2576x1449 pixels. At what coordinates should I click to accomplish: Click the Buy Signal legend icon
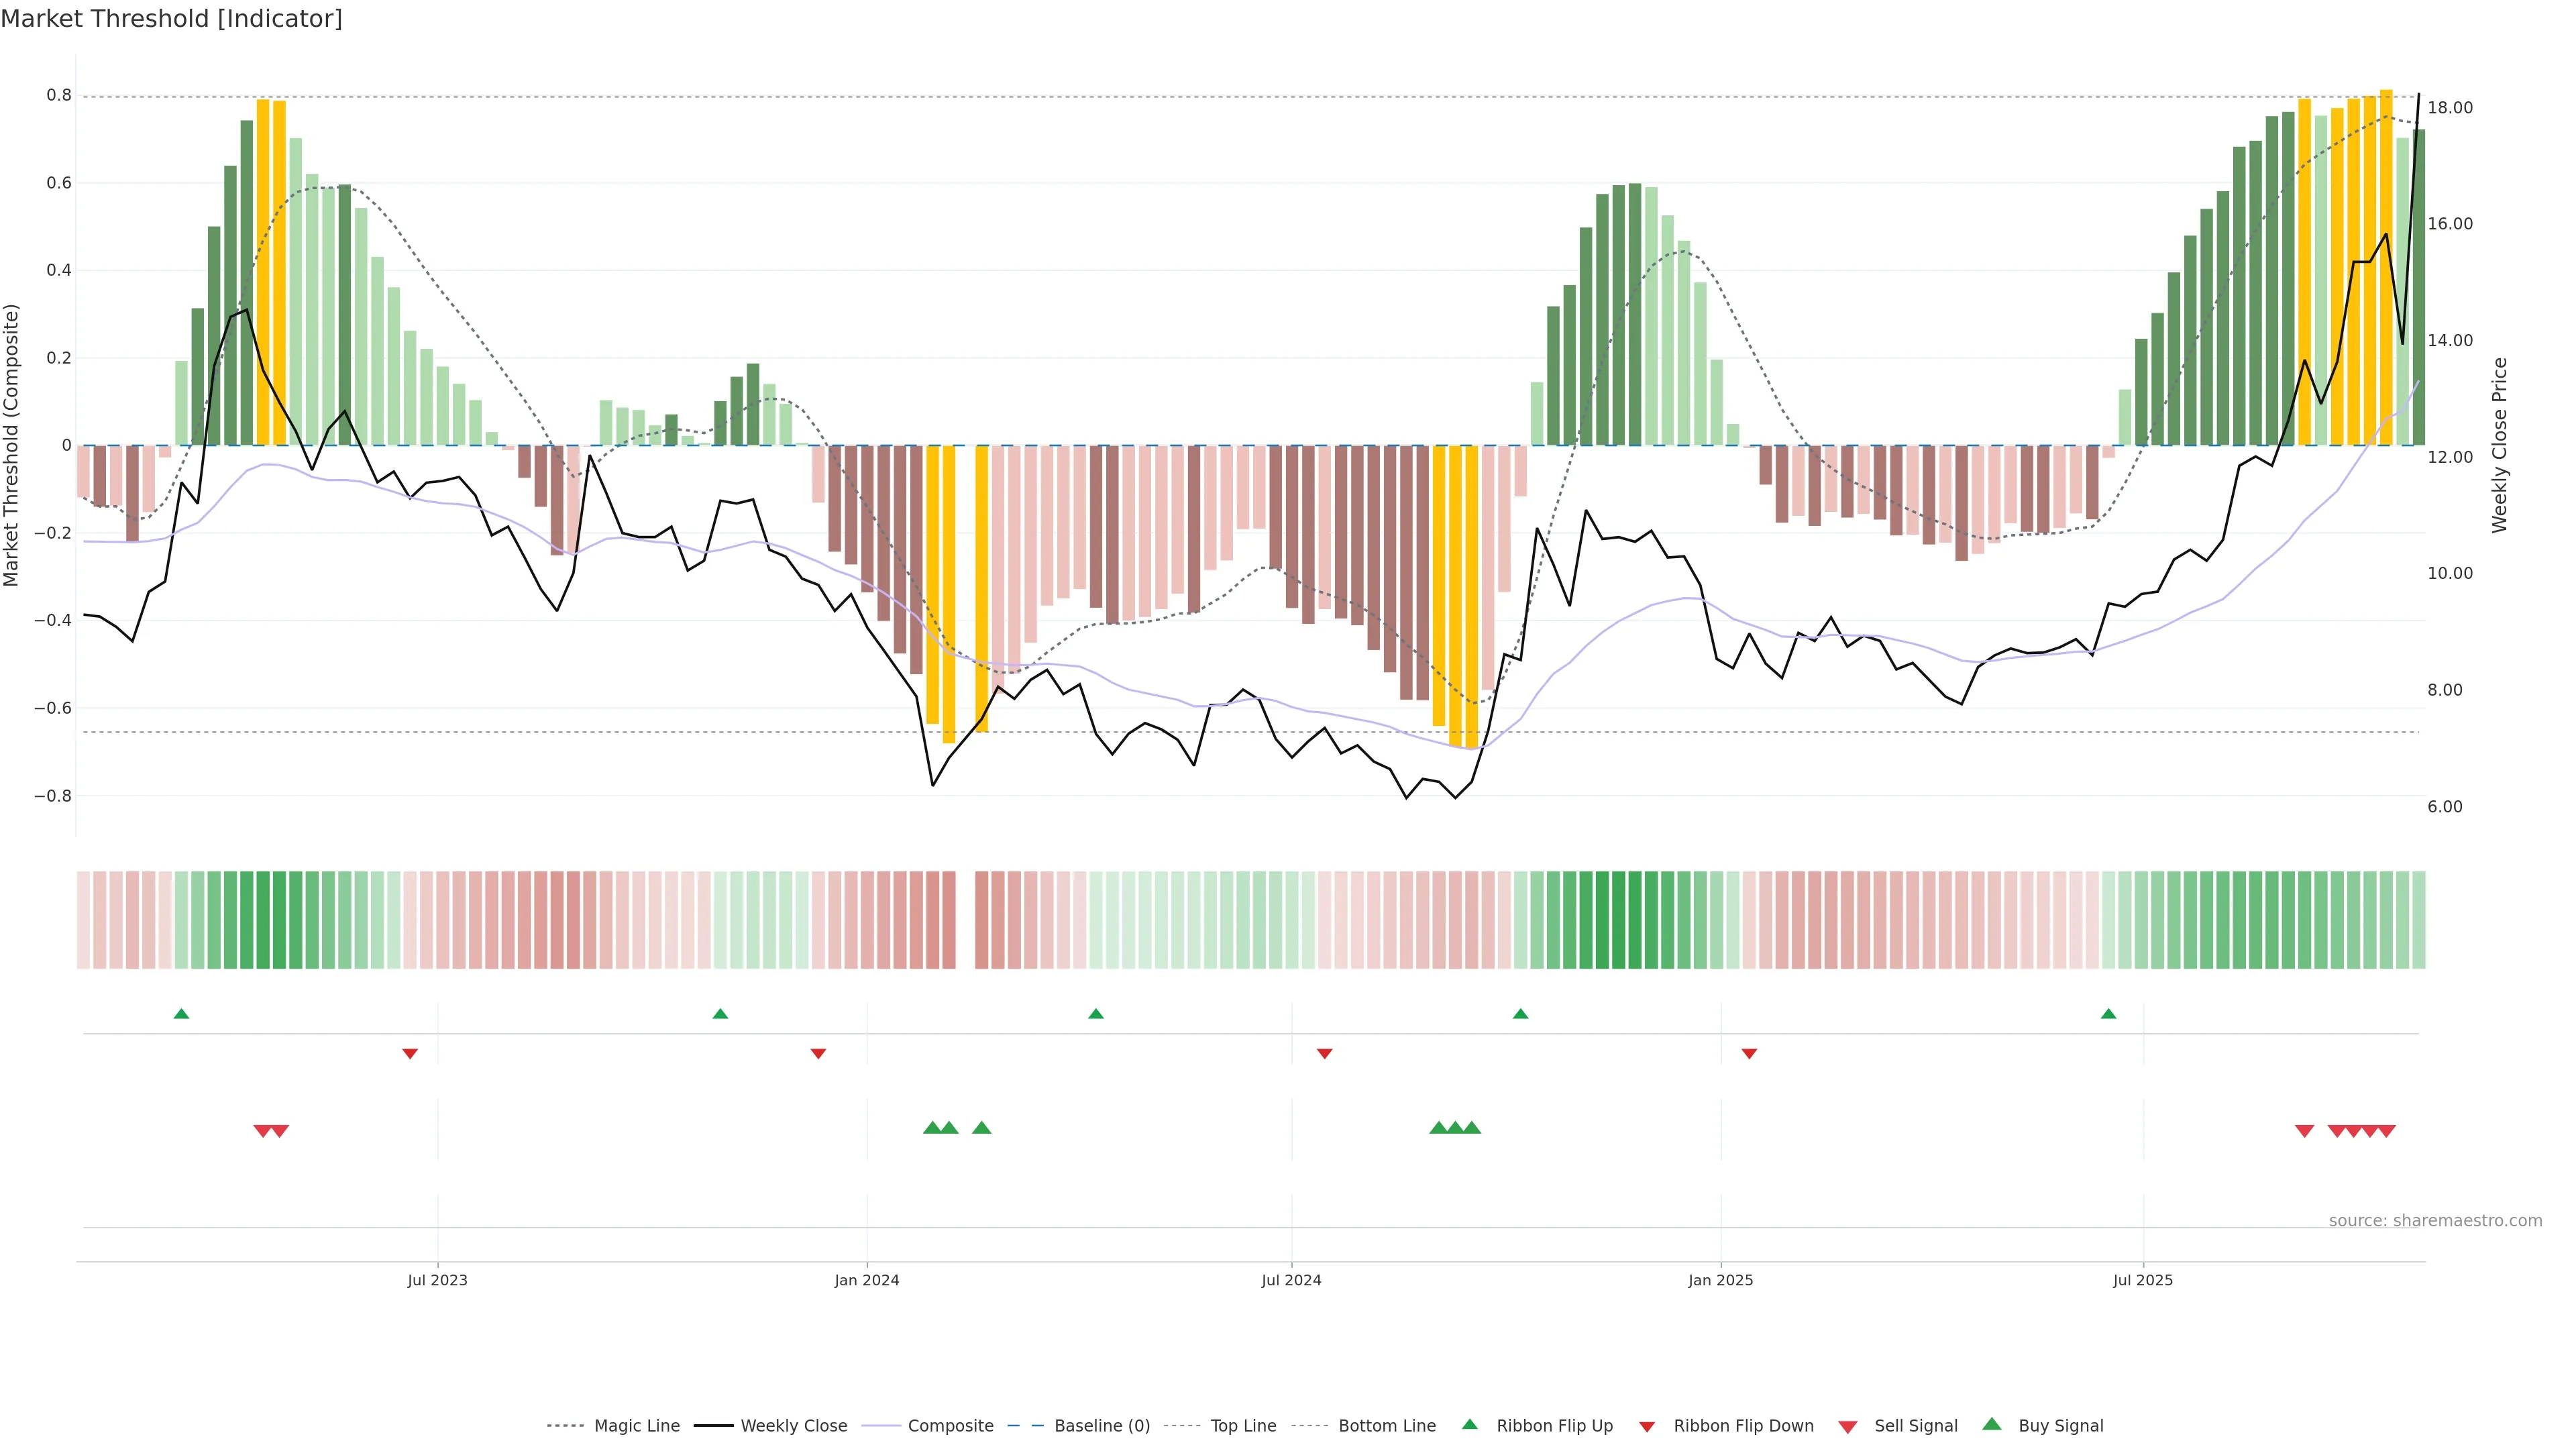pyautogui.click(x=1991, y=1424)
